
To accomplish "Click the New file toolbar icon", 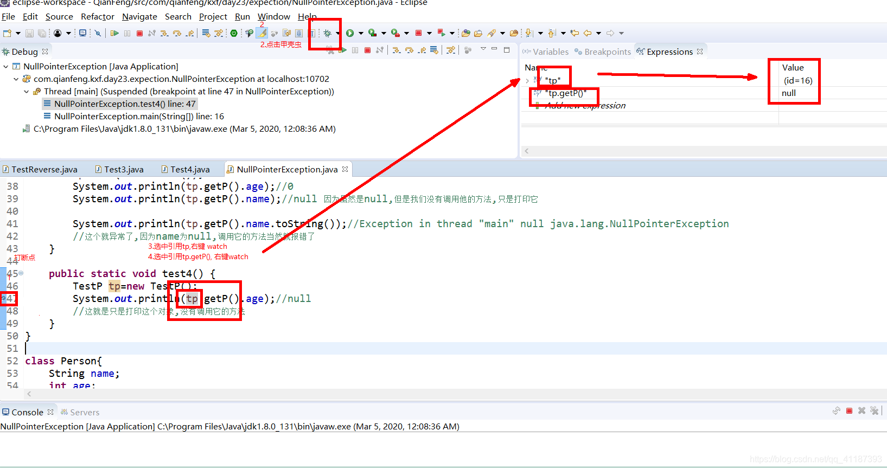I will coord(7,33).
